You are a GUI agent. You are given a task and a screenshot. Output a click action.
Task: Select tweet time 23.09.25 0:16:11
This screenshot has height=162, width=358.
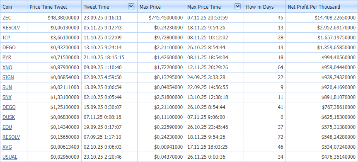[109, 17]
